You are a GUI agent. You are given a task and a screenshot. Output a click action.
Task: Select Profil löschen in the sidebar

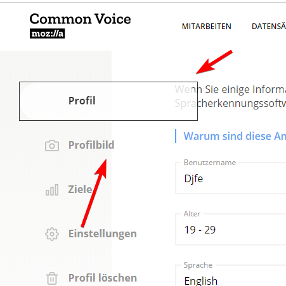[x=103, y=278]
